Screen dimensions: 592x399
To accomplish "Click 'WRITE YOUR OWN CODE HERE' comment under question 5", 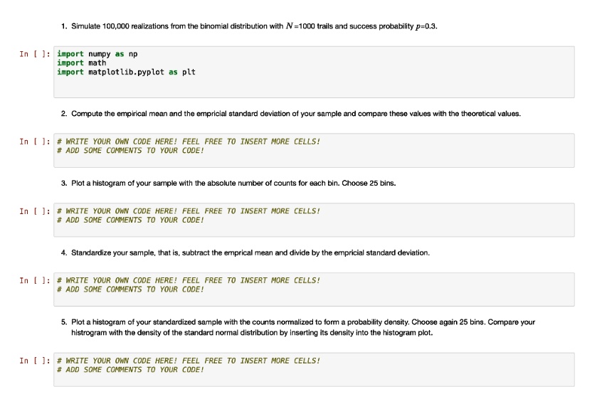I will [189, 361].
